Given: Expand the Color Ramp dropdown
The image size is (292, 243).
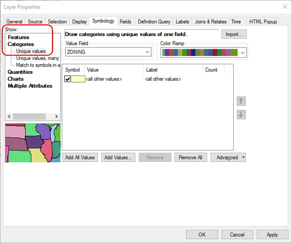Looking at the screenshot, I should click(242, 52).
